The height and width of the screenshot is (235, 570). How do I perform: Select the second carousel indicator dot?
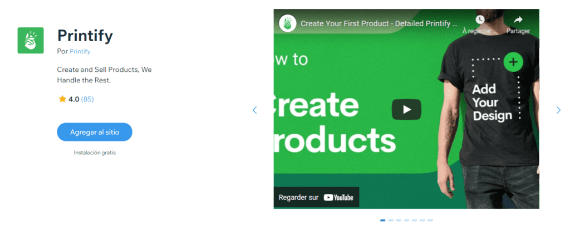click(391, 221)
